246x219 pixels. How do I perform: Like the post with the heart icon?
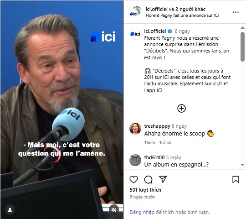pos(133,179)
